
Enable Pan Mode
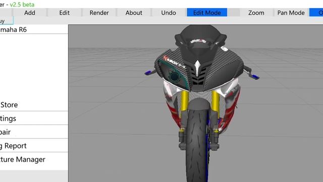(x=291, y=13)
